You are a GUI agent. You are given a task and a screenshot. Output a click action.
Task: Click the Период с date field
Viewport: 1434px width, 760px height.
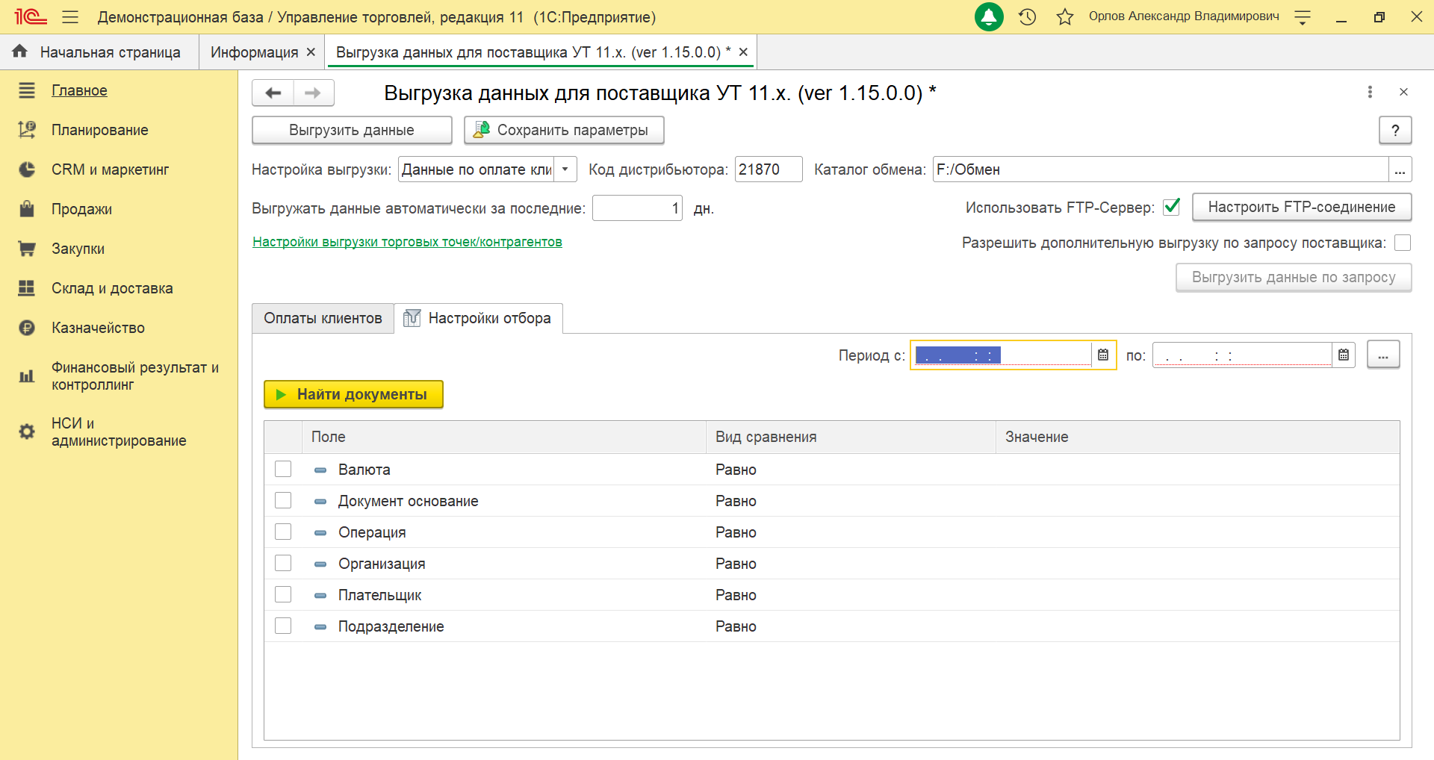coord(1002,355)
